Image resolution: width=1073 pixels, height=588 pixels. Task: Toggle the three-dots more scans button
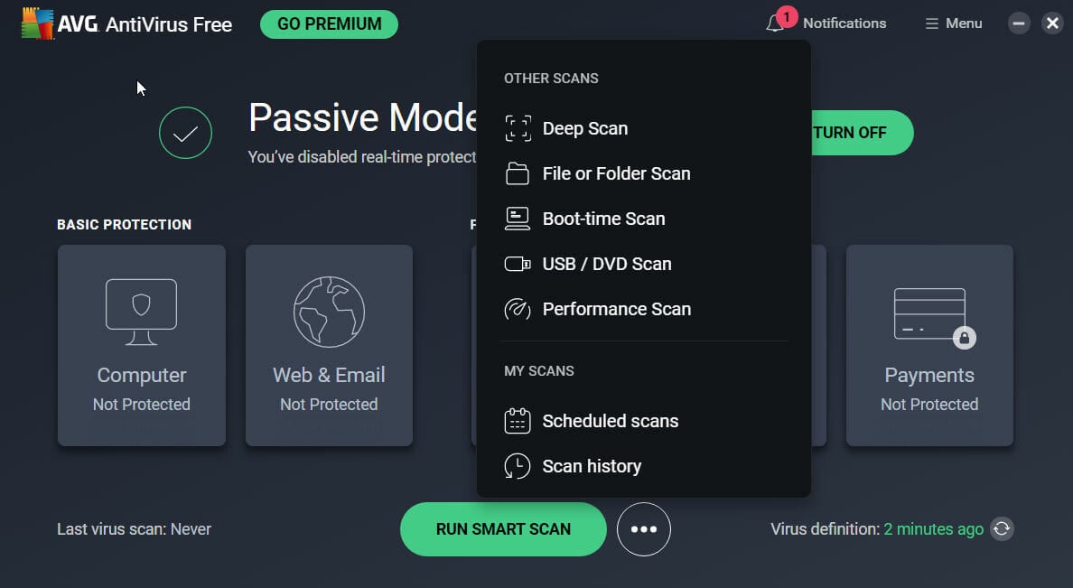click(644, 529)
